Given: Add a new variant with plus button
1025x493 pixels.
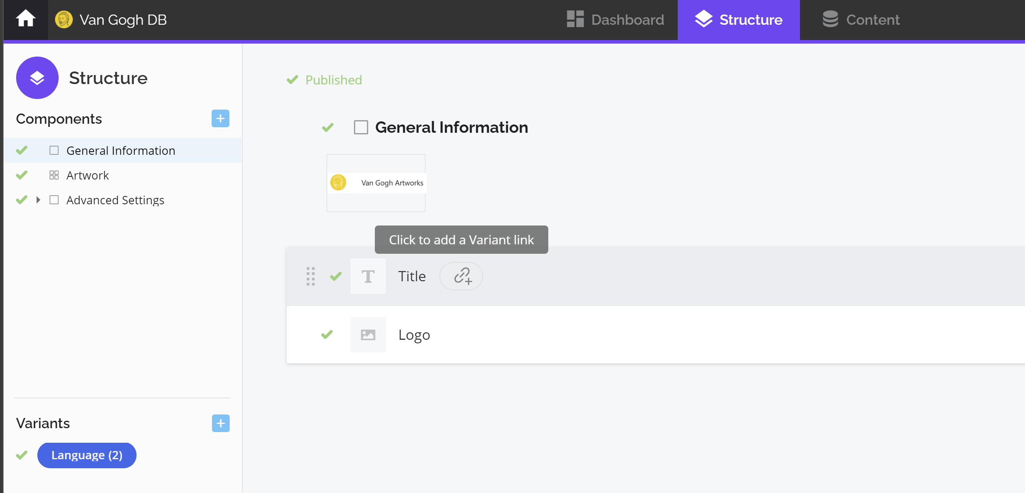Looking at the screenshot, I should 220,423.
